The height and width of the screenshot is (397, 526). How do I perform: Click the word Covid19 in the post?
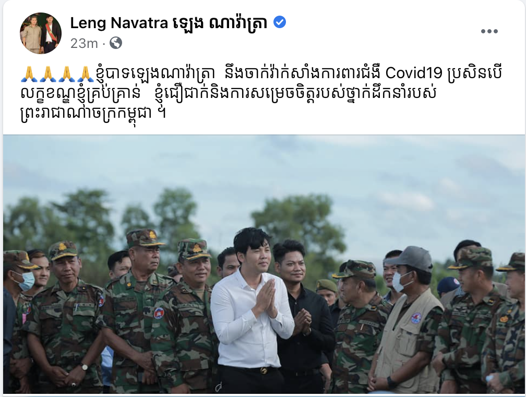(x=414, y=73)
